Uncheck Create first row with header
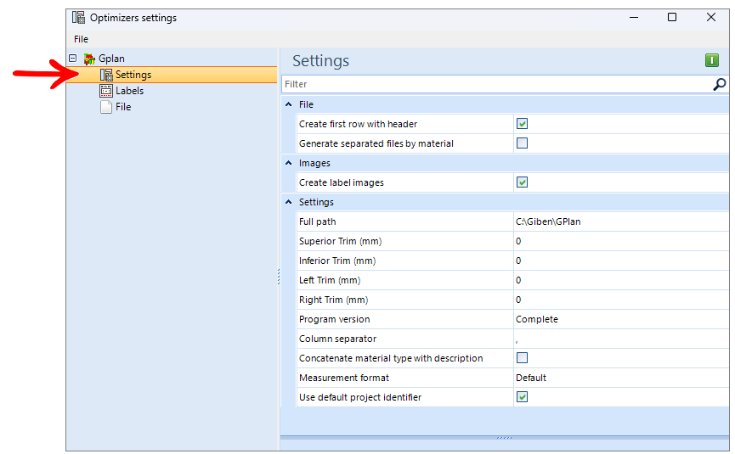 [522, 124]
